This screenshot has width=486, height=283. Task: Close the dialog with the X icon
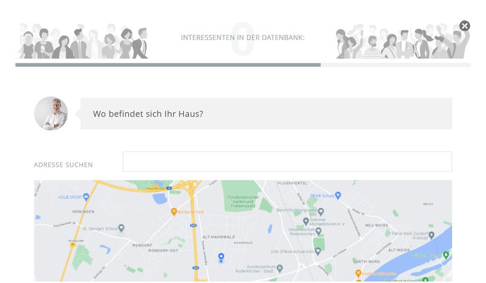464,26
